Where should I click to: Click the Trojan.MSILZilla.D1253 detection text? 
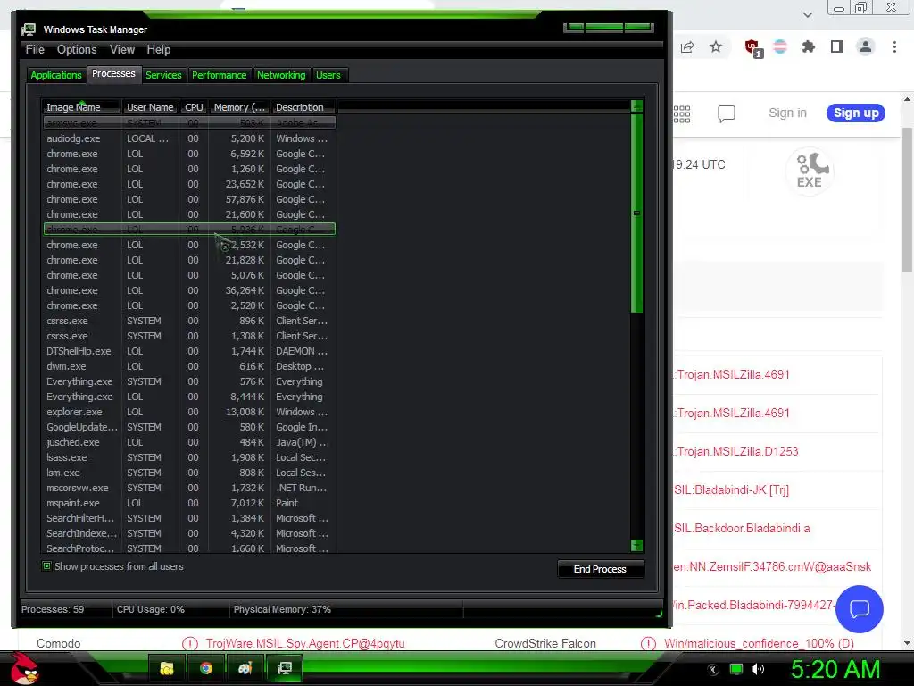pos(737,451)
